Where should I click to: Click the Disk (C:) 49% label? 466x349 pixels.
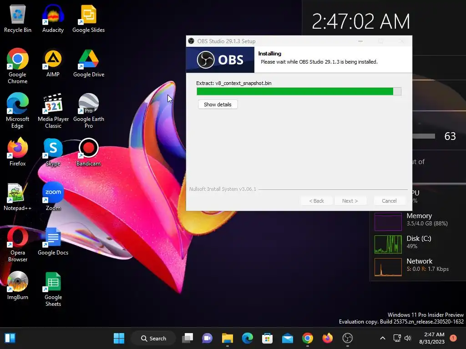[x=419, y=242]
